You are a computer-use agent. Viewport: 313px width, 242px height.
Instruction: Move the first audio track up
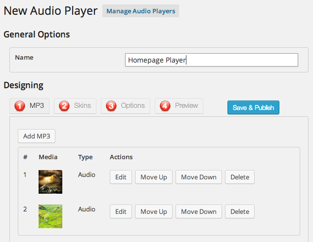pos(154,177)
